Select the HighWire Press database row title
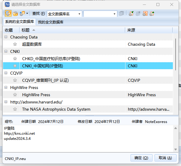 coord(36,95)
